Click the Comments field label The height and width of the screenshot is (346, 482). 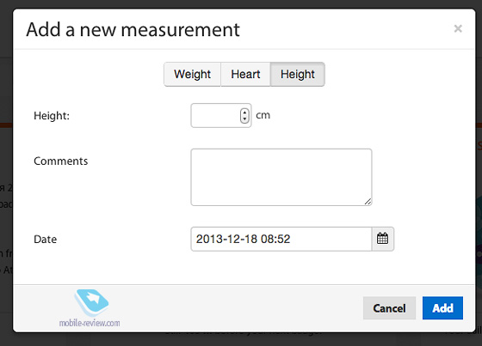61,161
